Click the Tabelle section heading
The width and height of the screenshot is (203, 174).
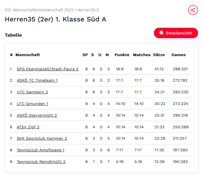click(x=13, y=35)
